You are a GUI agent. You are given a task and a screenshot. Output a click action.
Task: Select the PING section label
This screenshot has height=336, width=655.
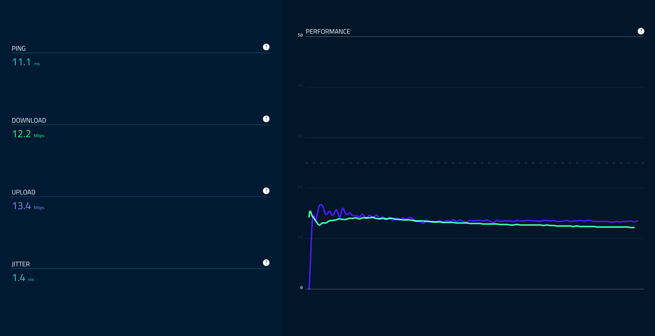coord(19,49)
